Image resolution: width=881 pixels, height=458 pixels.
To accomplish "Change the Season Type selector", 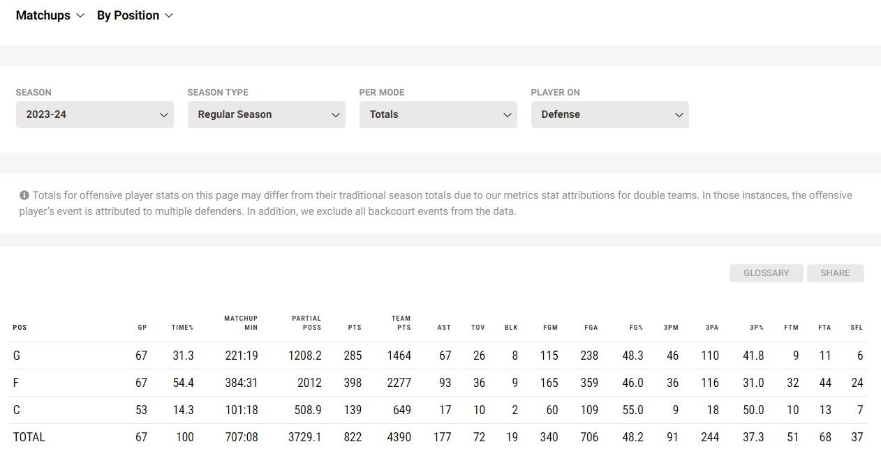I will click(x=267, y=114).
